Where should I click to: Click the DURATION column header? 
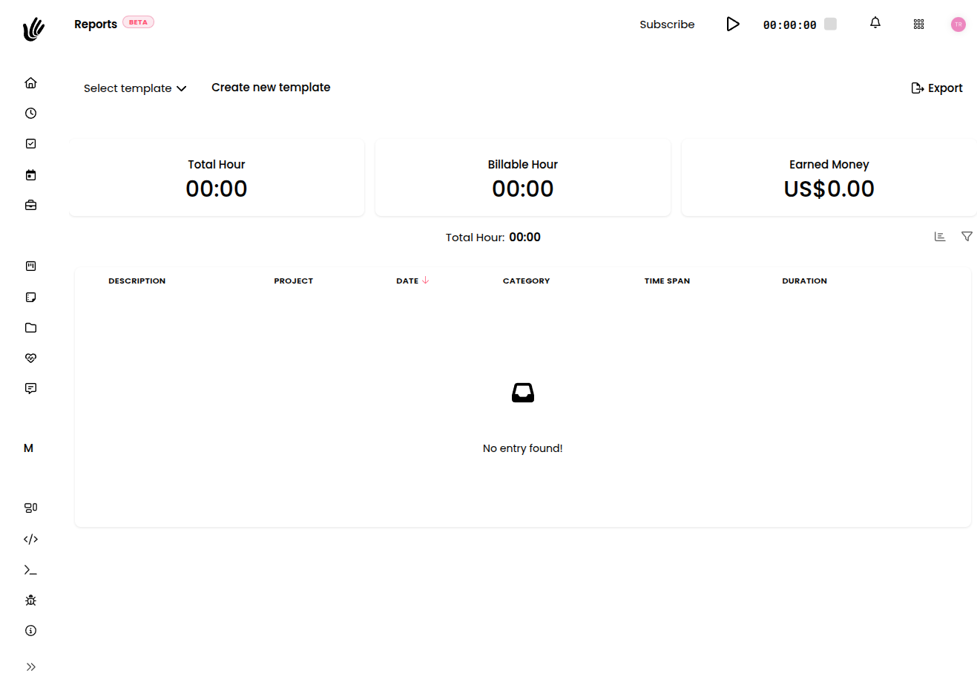click(804, 281)
